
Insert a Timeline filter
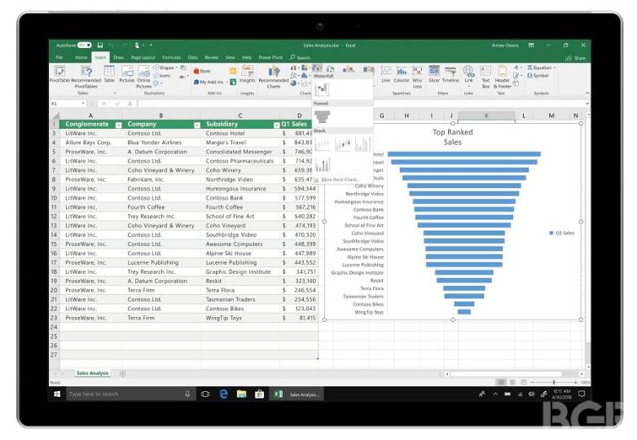click(450, 74)
